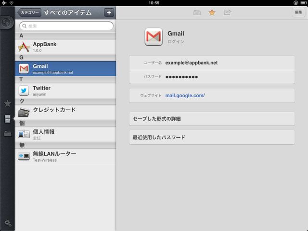The image size is (308, 231).
Task: Open the クレジットカード item
Action: click(65, 113)
